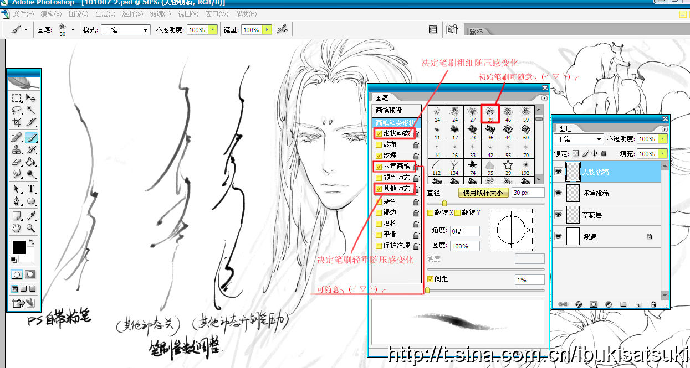Open Layers panel flyout menu

coord(666,128)
